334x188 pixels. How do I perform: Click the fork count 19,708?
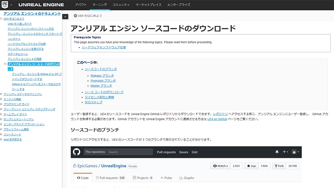point(293,166)
